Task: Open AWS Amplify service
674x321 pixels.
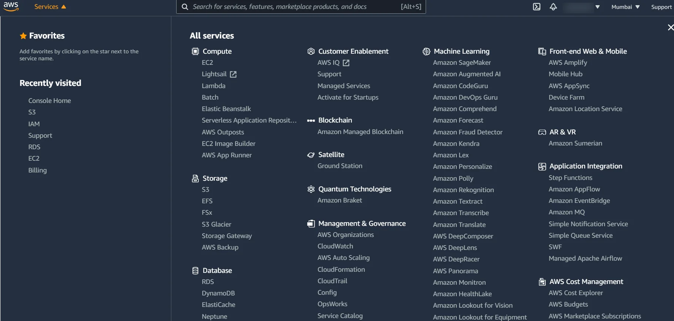Action: 568,63
